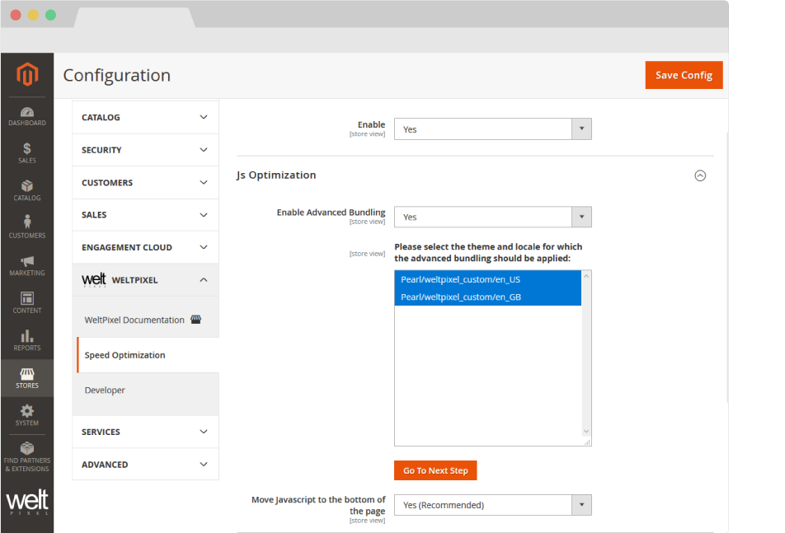Open the Marketing section icon
This screenshot has height=533, width=785.
tap(27, 262)
